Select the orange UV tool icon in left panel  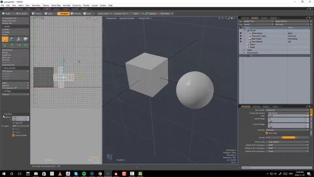[5, 39]
